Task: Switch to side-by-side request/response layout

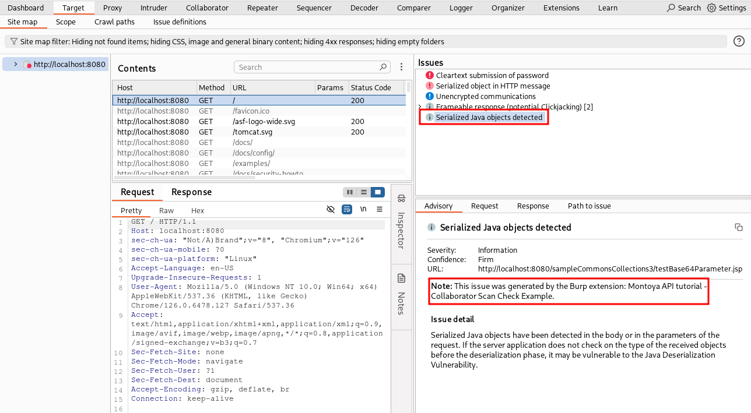Action: [x=350, y=192]
